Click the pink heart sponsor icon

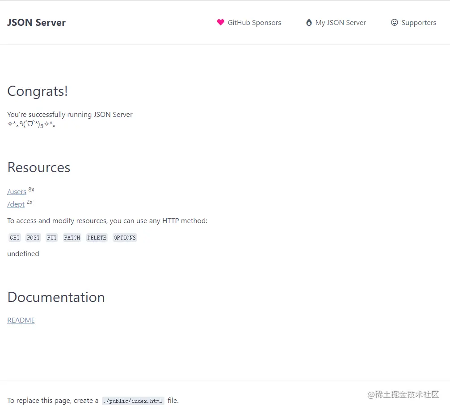[220, 22]
